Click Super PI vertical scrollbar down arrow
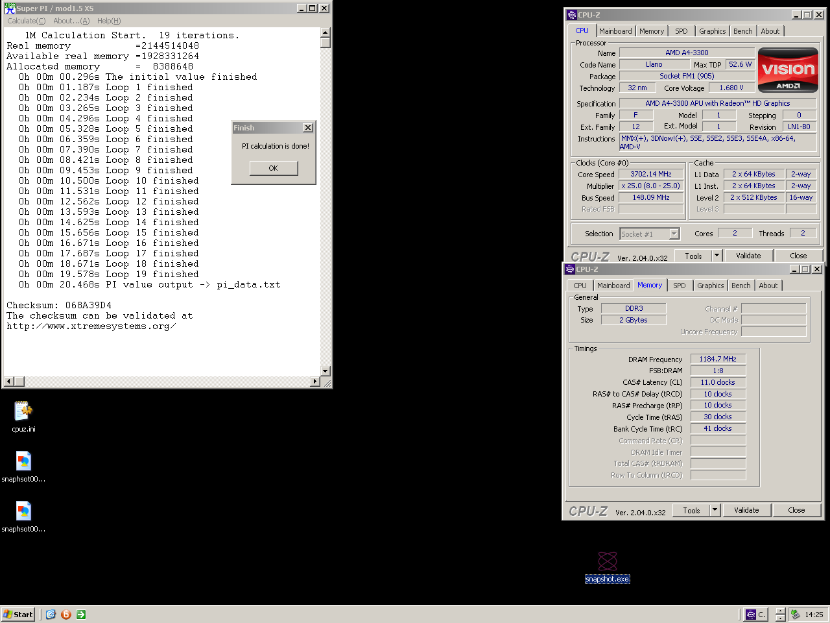 pos(326,371)
